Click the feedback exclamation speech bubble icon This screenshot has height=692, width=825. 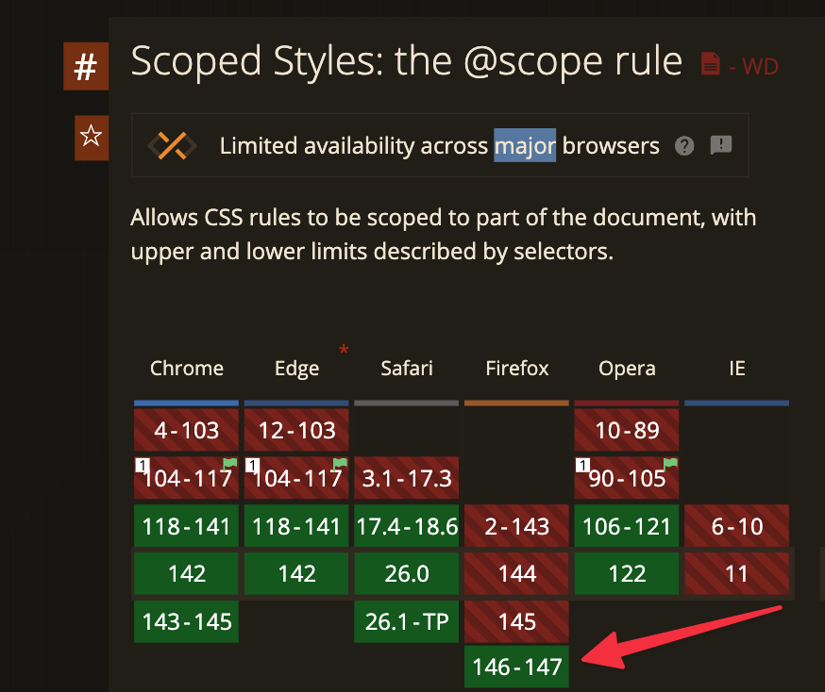[x=721, y=144]
